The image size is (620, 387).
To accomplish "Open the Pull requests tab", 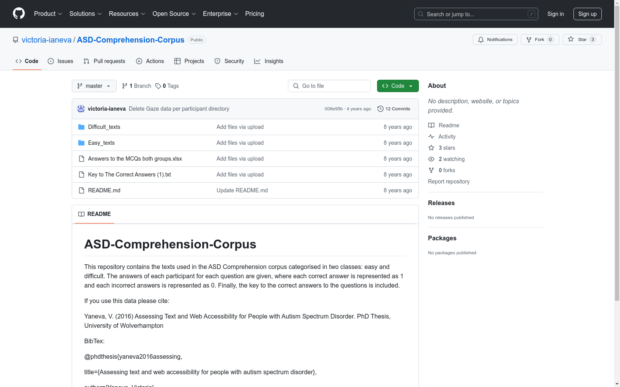I will coord(104,61).
